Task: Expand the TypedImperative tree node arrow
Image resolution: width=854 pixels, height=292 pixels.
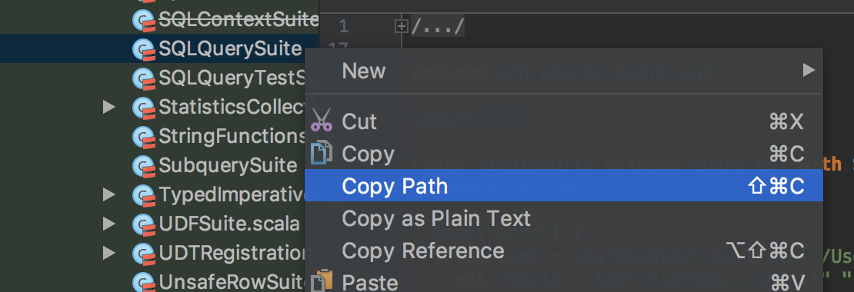Action: pos(109,194)
